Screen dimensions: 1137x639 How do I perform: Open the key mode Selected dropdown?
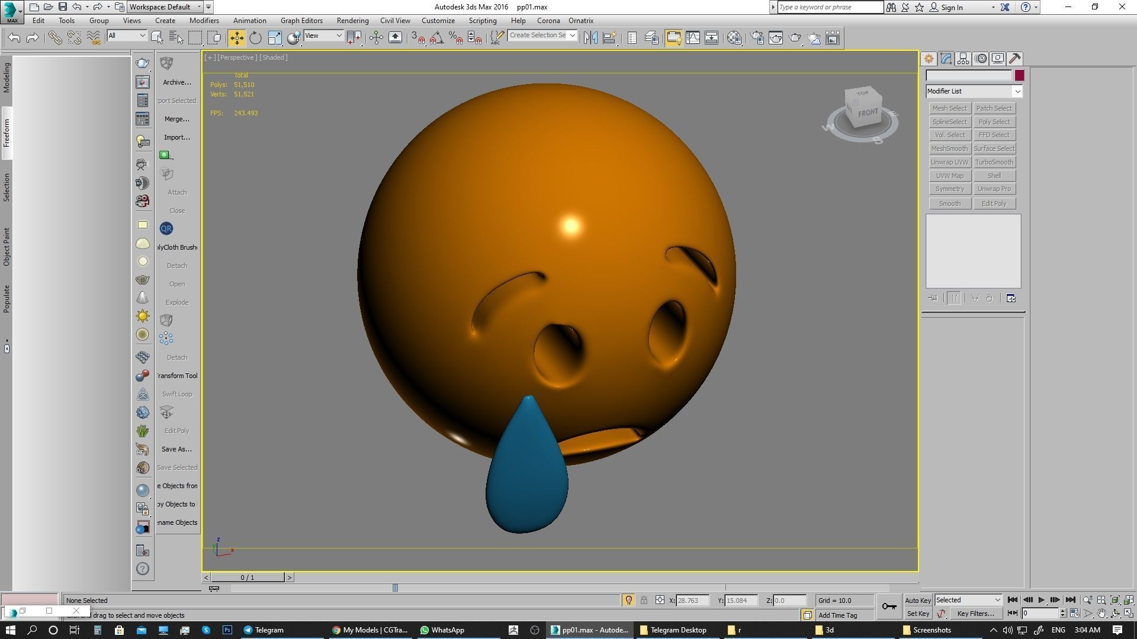point(968,600)
